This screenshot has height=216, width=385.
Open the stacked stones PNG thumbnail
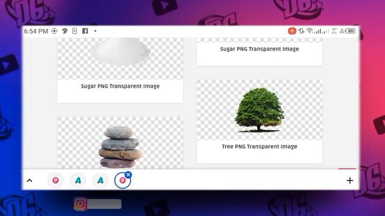[120, 143]
